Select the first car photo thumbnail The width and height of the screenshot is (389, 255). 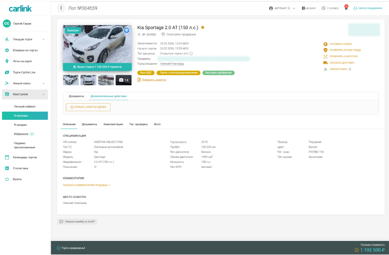click(71, 80)
